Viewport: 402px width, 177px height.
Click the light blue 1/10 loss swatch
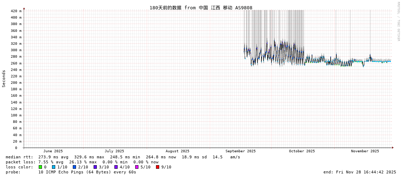53,167
